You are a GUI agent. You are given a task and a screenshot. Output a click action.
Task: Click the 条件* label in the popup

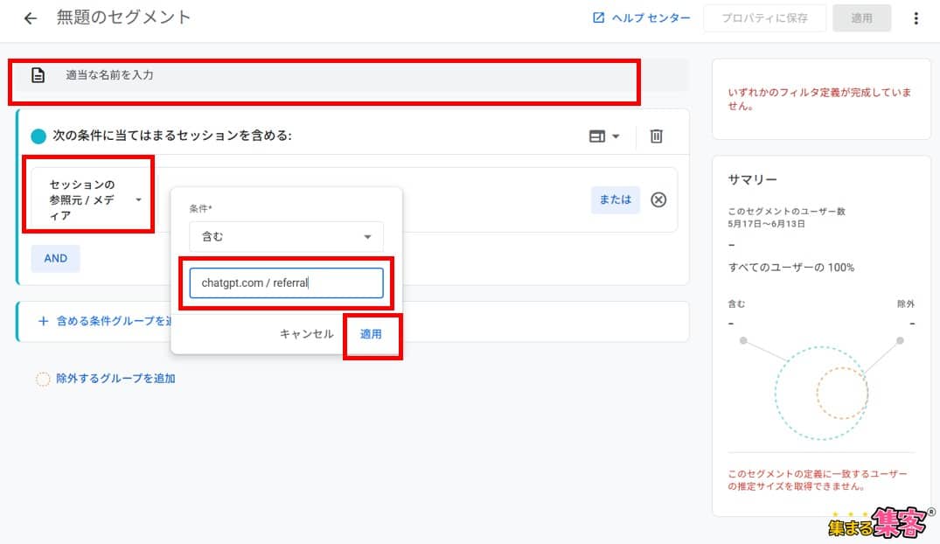pos(200,209)
